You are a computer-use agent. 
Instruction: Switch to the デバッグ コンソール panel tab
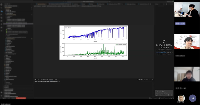tap(44, 80)
